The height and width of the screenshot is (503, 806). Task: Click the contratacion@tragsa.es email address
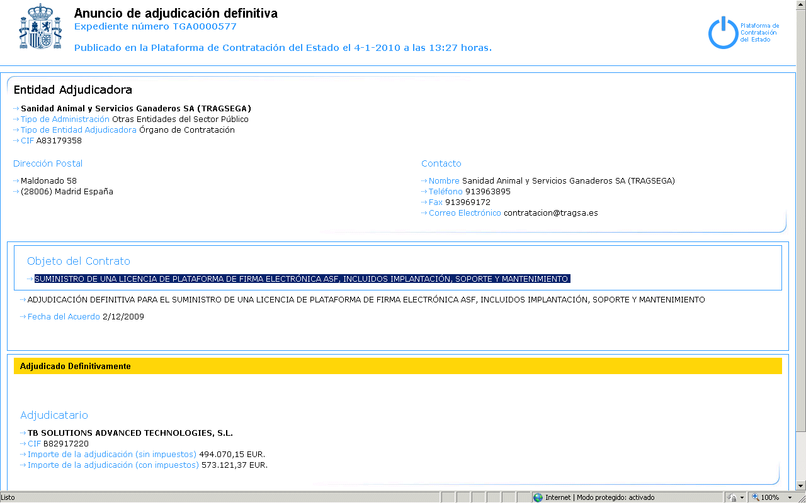[550, 213]
